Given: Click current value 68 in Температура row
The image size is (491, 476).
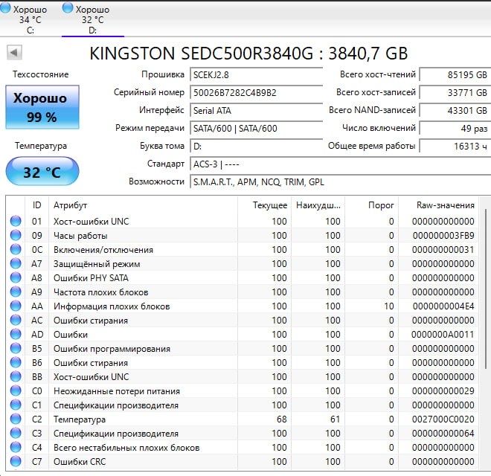Looking at the screenshot, I should coord(281,419).
